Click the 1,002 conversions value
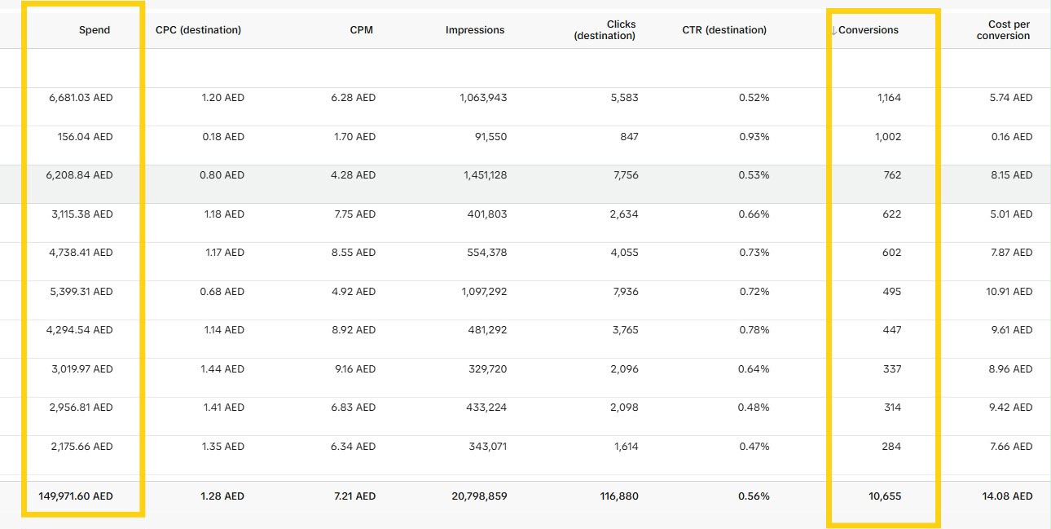This screenshot has height=529, width=1051. [x=888, y=137]
